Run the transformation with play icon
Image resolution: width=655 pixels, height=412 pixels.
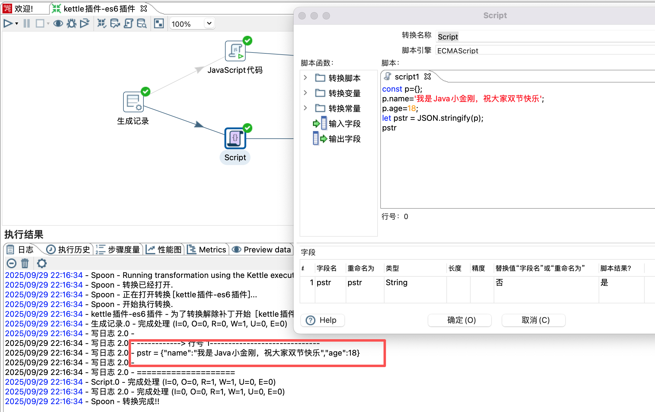[x=8, y=23]
